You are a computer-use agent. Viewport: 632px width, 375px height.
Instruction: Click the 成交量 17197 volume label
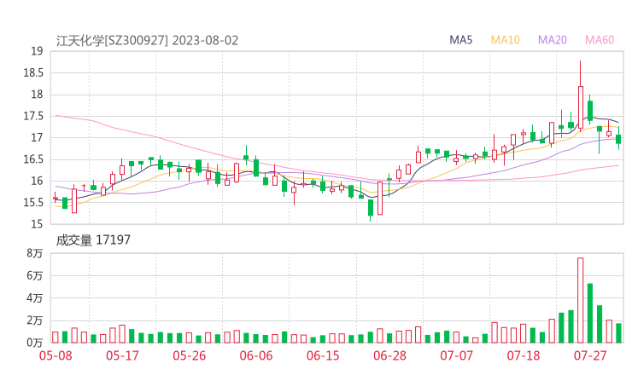[93, 240]
